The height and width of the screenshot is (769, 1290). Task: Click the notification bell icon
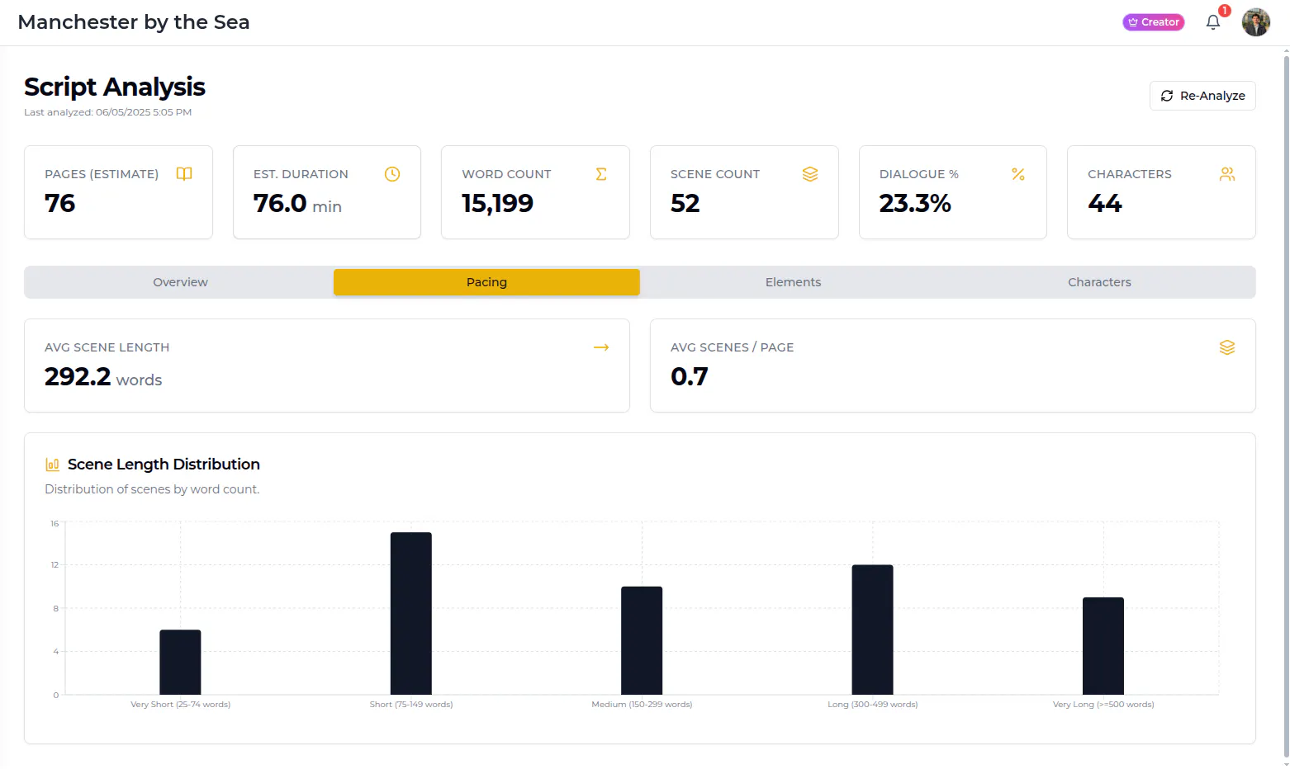(1212, 22)
